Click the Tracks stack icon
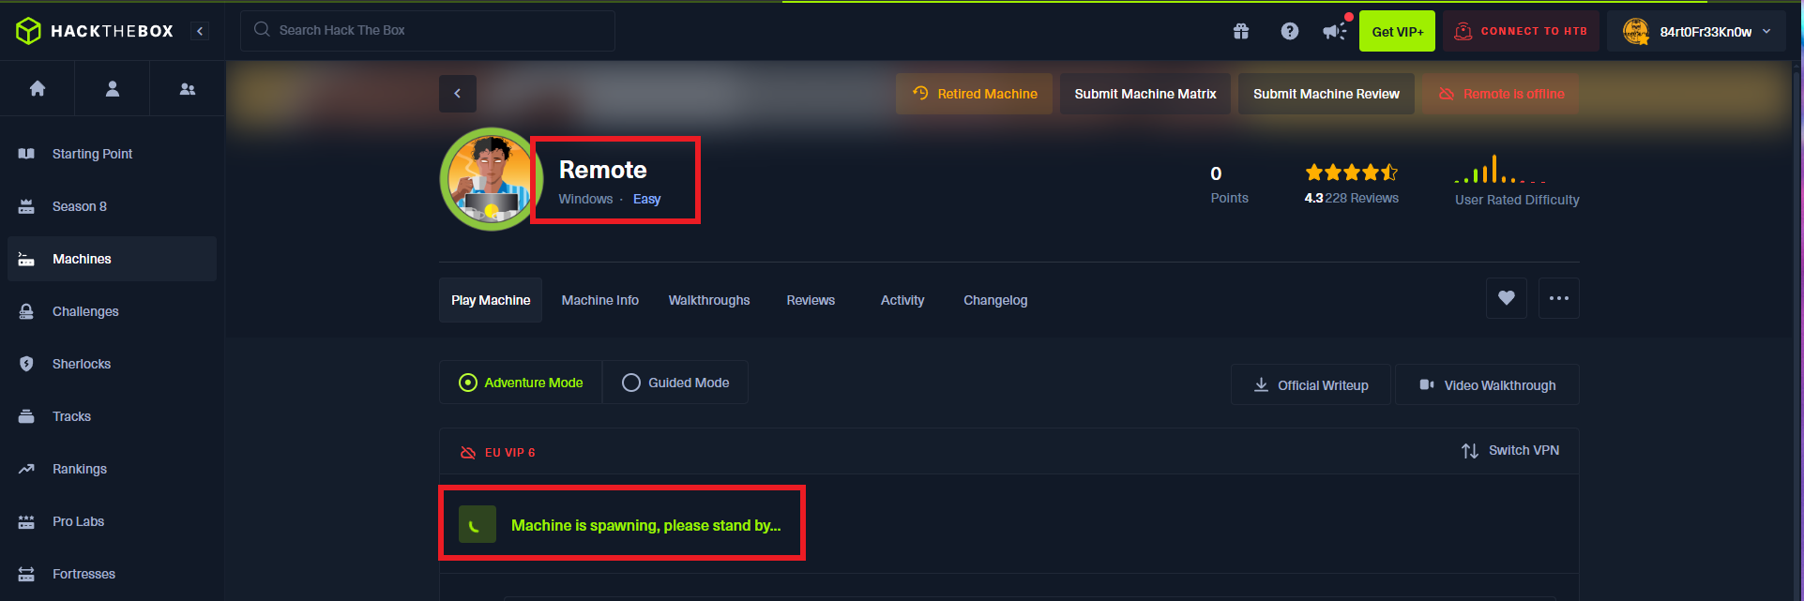 pyautogui.click(x=26, y=416)
